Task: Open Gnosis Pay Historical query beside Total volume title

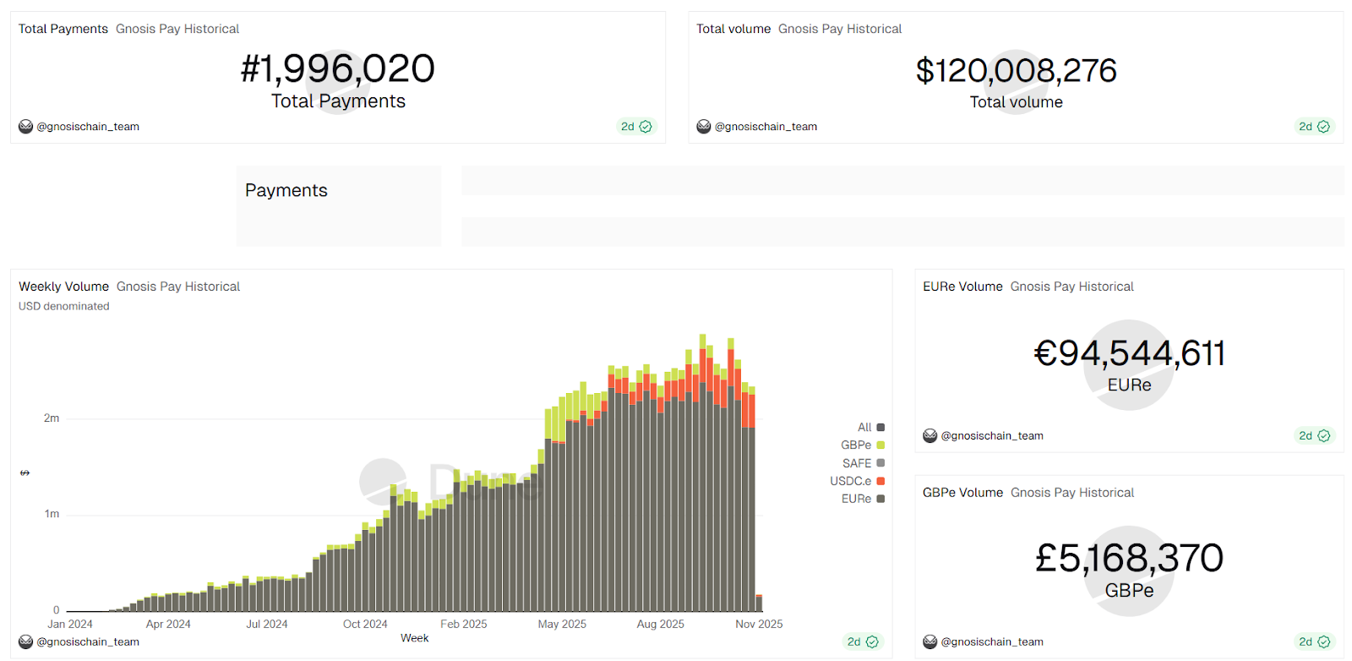Action: pyautogui.click(x=840, y=29)
